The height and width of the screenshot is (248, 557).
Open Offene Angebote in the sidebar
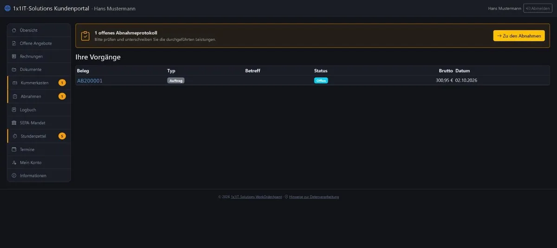39,43
